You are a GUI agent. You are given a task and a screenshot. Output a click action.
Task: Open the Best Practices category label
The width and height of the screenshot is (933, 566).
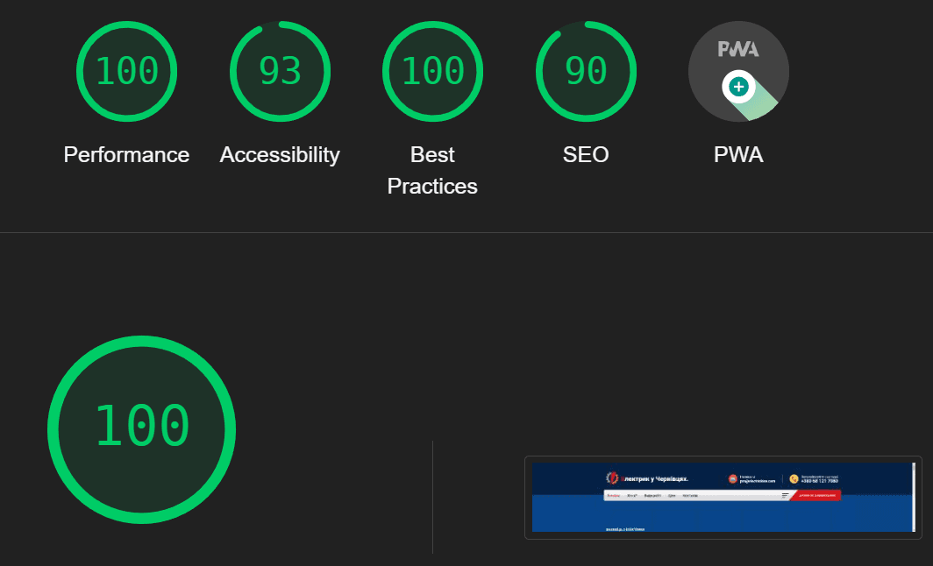[432, 170]
